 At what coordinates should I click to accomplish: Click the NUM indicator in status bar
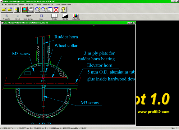pyautogui.click(x=173, y=128)
